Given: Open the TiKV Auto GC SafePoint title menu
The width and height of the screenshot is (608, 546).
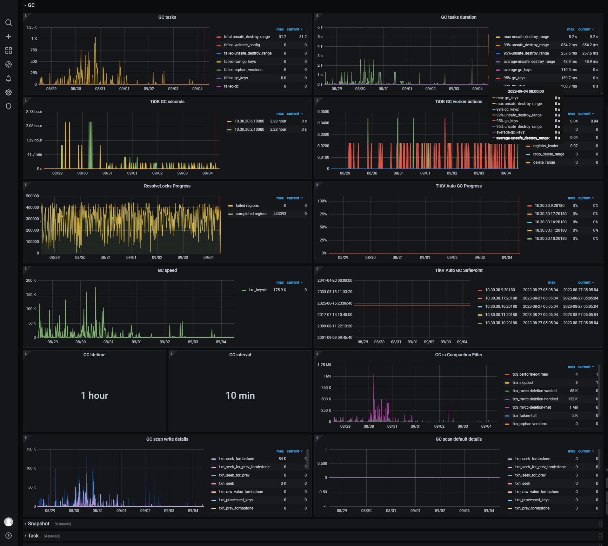Looking at the screenshot, I should click(x=458, y=270).
